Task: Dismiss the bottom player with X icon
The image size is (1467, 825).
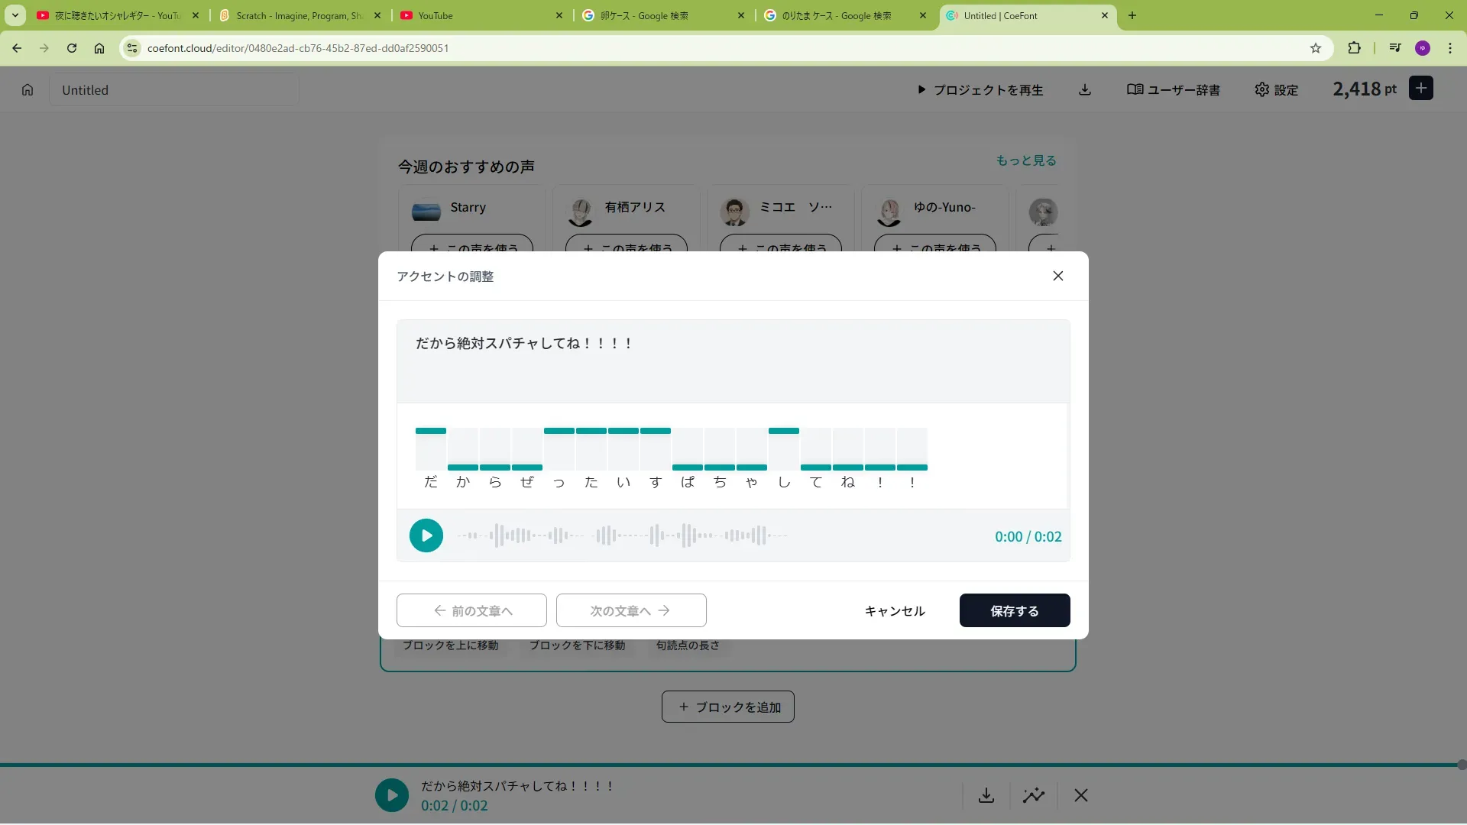Action: point(1081,795)
